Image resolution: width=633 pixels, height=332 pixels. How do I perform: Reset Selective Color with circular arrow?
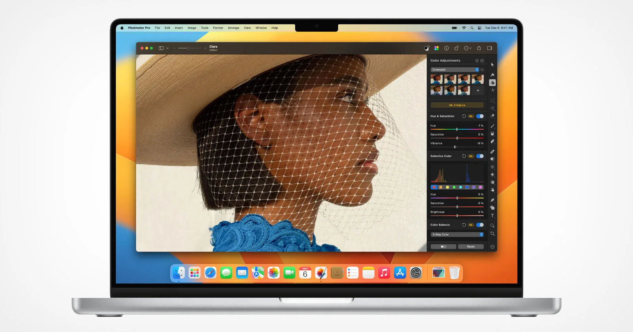464,156
